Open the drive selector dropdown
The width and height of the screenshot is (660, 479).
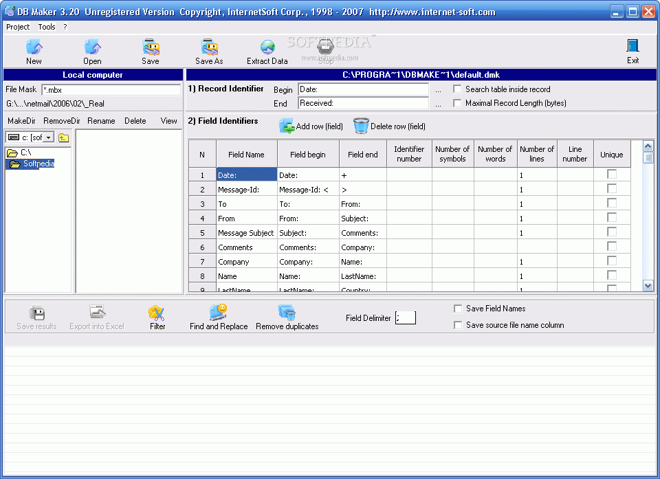49,137
